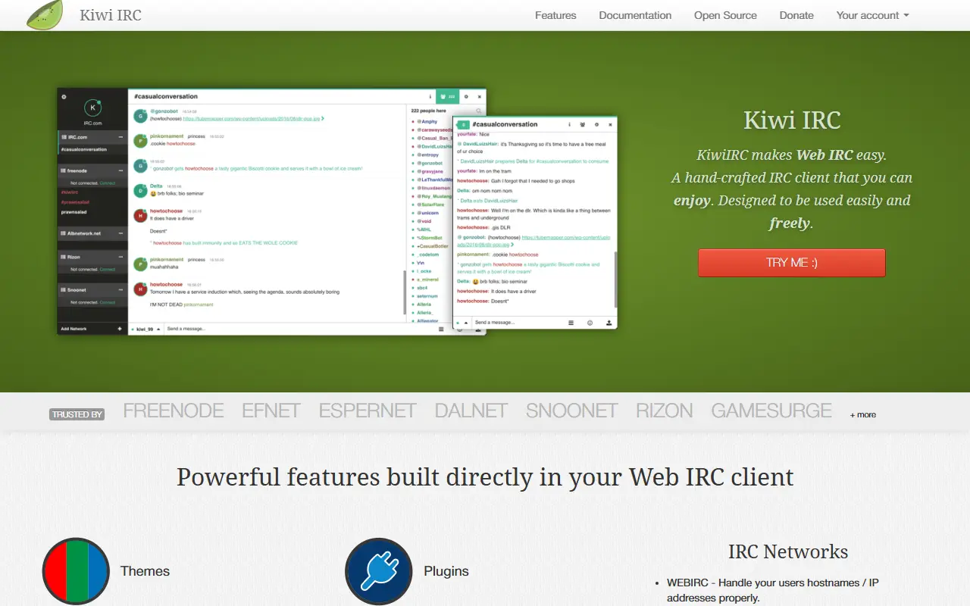Click the GAMESURGE network name
The height and width of the screenshot is (606, 970).
(771, 411)
